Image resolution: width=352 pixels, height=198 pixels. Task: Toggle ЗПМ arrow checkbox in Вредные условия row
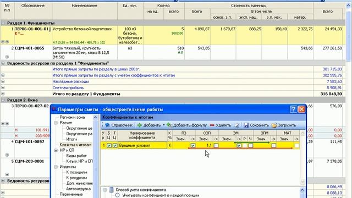tap(274, 145)
